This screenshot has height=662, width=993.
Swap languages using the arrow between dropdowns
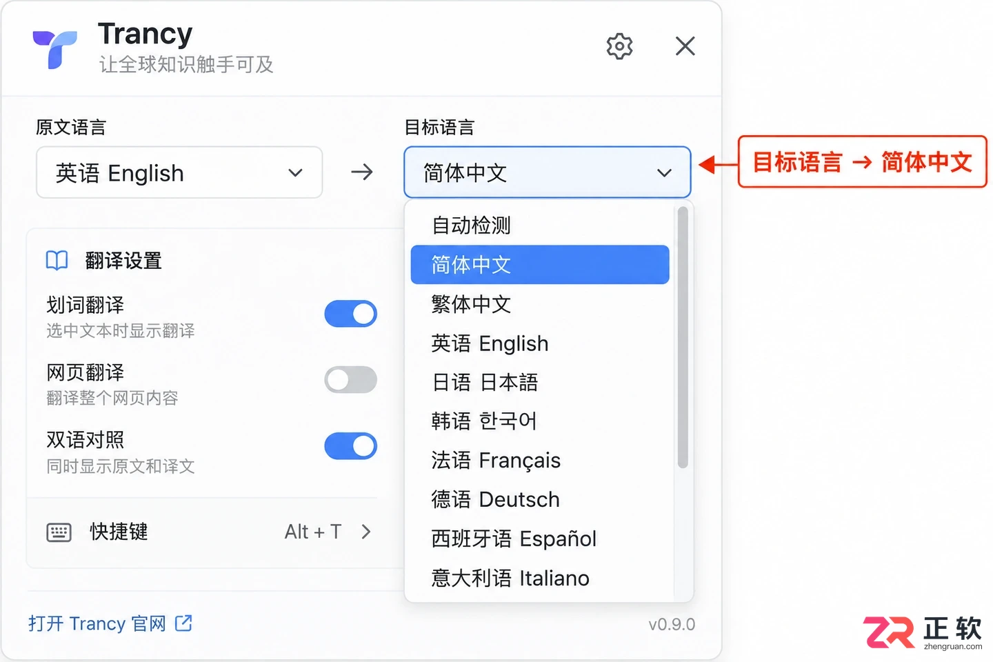(x=362, y=172)
